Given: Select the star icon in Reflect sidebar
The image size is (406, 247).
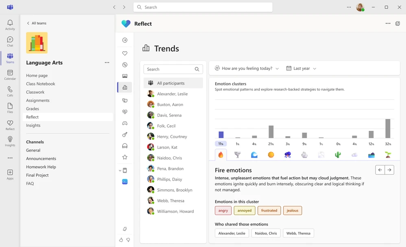Looking at the screenshot, I should [x=124, y=157].
